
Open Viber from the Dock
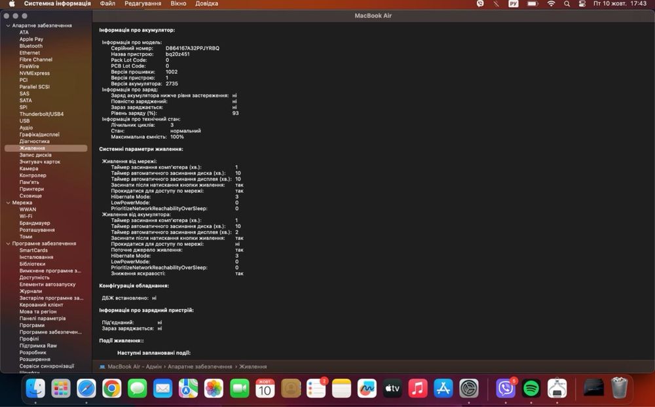[x=506, y=389]
